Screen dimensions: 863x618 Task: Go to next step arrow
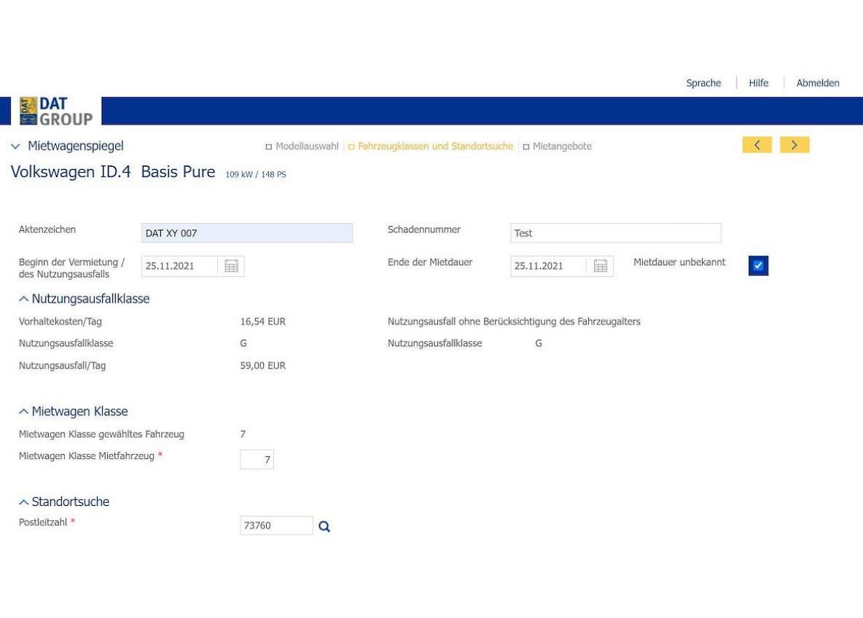[795, 145]
